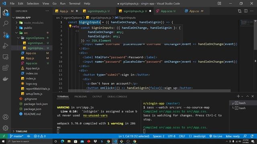The width and height of the screenshot is (257, 144).
Task: Open editor more actions ellipsis
Action: (x=252, y=11)
